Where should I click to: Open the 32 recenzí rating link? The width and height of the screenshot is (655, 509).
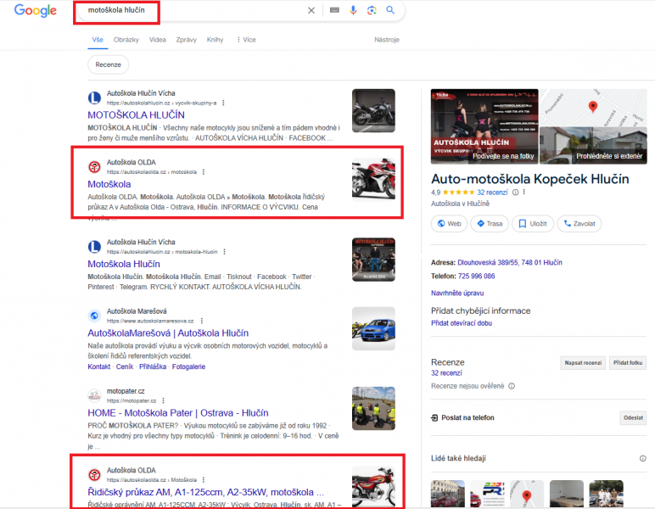pos(492,193)
